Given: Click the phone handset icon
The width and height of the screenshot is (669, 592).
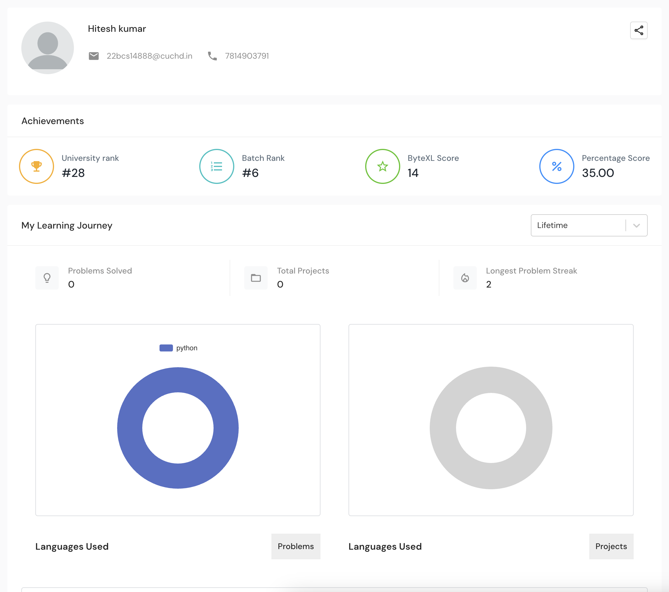Looking at the screenshot, I should (212, 56).
